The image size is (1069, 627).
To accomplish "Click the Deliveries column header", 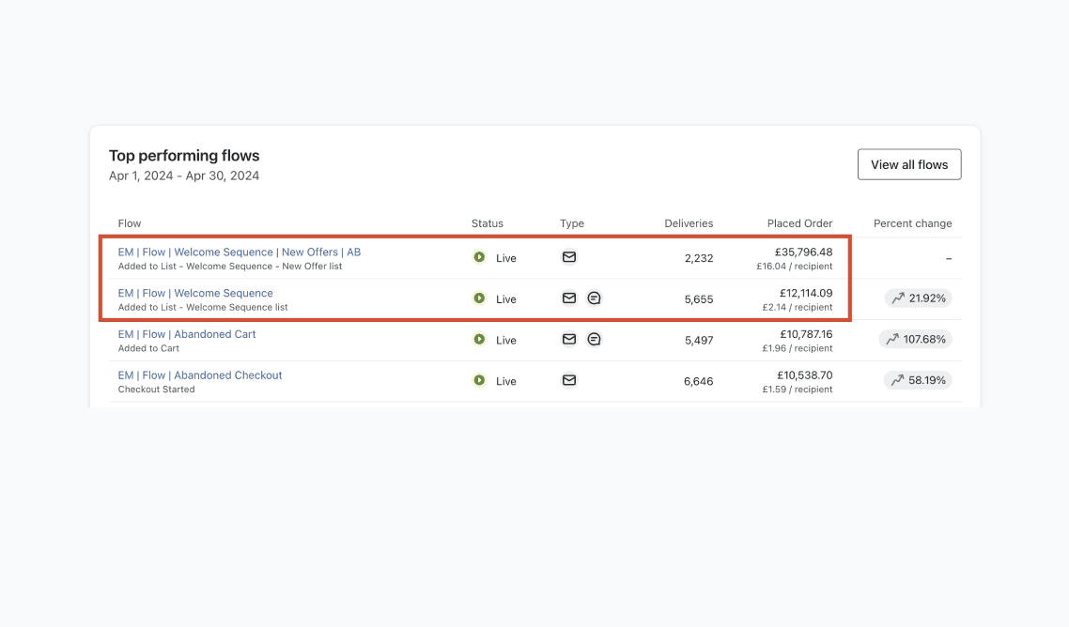I will pyautogui.click(x=689, y=223).
